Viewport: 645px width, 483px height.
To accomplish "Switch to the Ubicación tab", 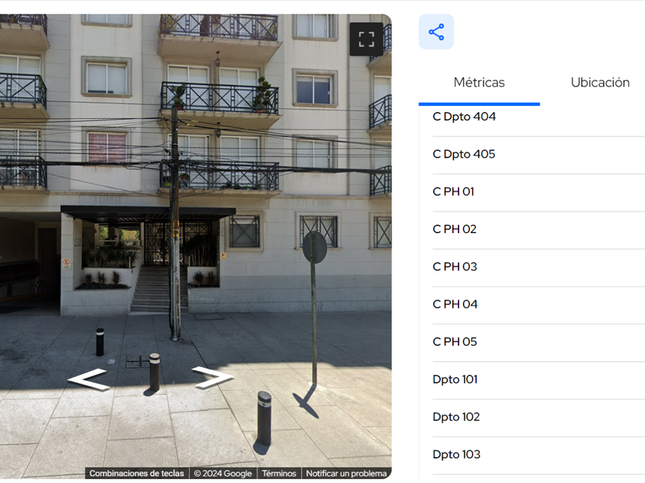I will coord(600,83).
